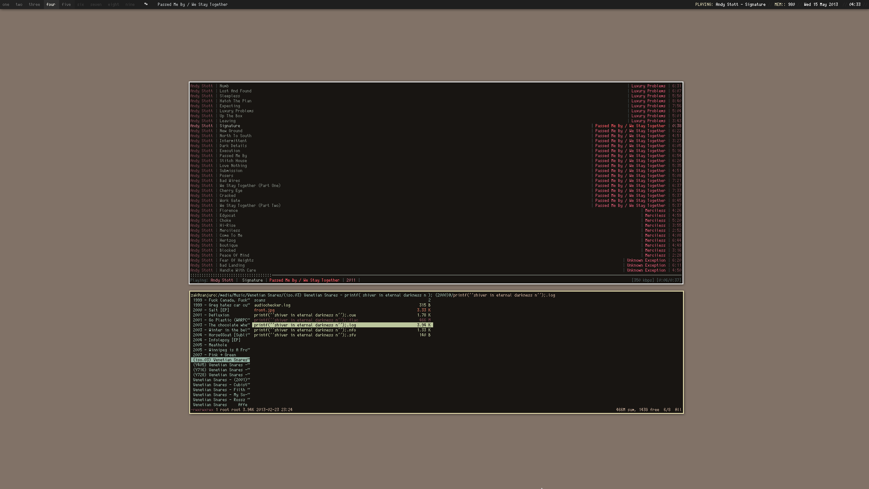This screenshot has height=489, width=869.
Task: Click the layout indicator icon after workspace nine
Action: [146, 4]
